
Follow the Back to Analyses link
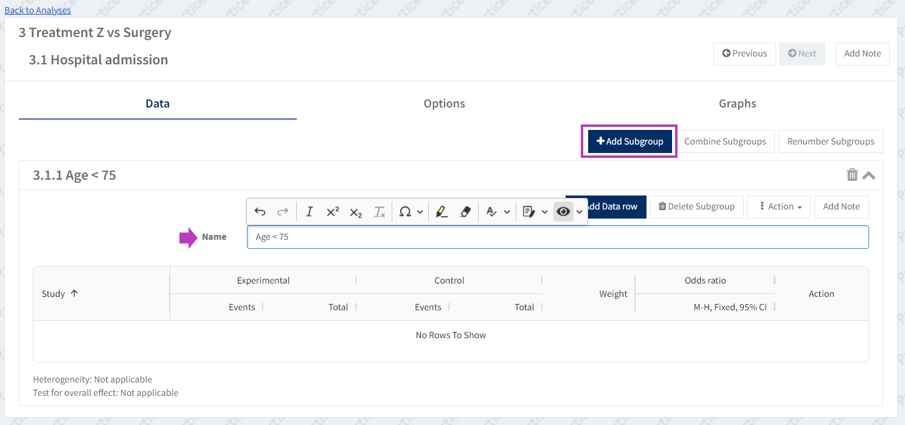tap(38, 10)
